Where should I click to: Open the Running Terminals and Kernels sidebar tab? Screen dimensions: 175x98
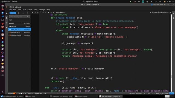click(7, 18)
